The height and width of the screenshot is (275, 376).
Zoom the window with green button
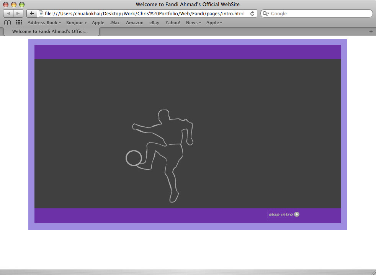click(21, 4)
